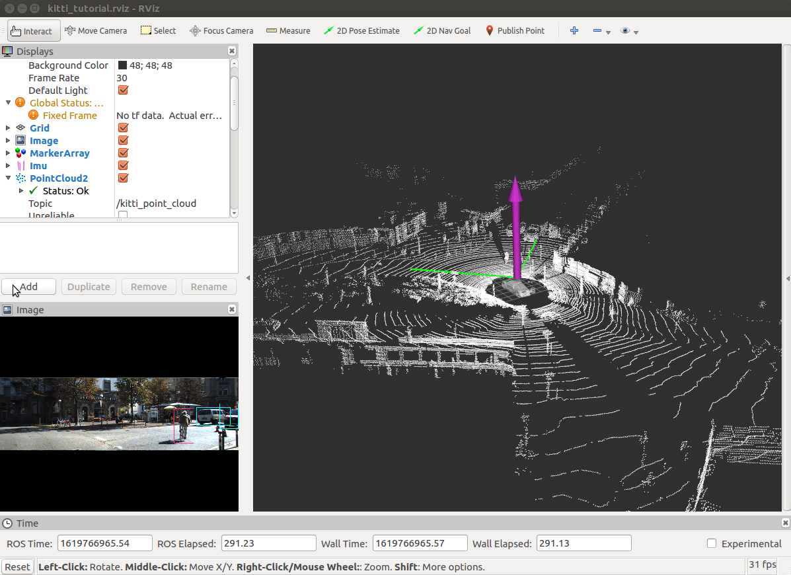This screenshot has width=791, height=575.
Task: Select the Publish Point tool
Action: [x=515, y=31]
